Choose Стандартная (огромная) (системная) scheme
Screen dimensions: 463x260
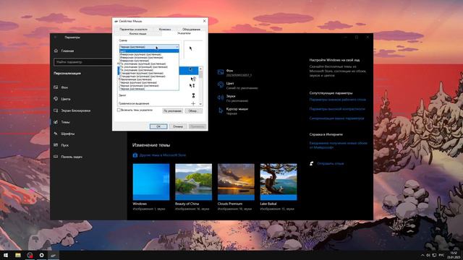pos(149,77)
